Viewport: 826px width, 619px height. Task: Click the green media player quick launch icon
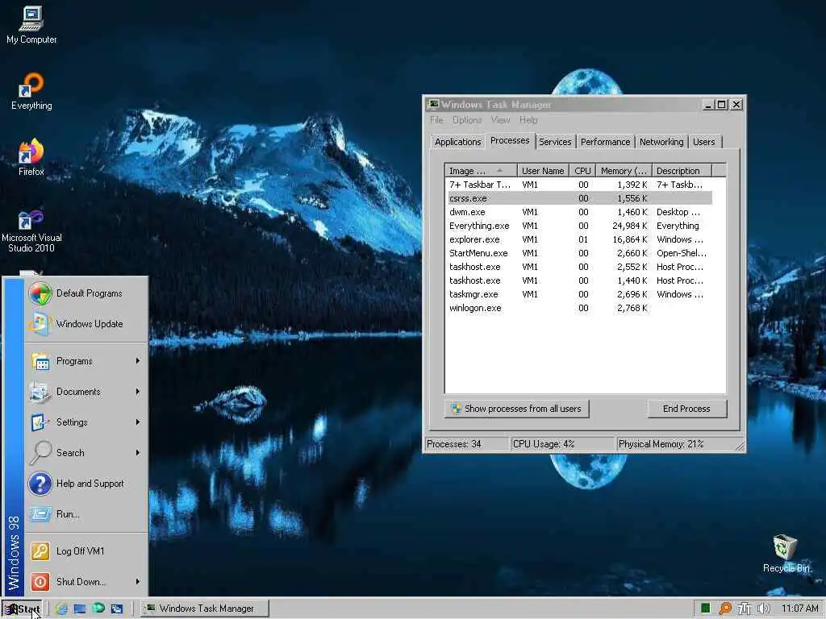(98, 608)
